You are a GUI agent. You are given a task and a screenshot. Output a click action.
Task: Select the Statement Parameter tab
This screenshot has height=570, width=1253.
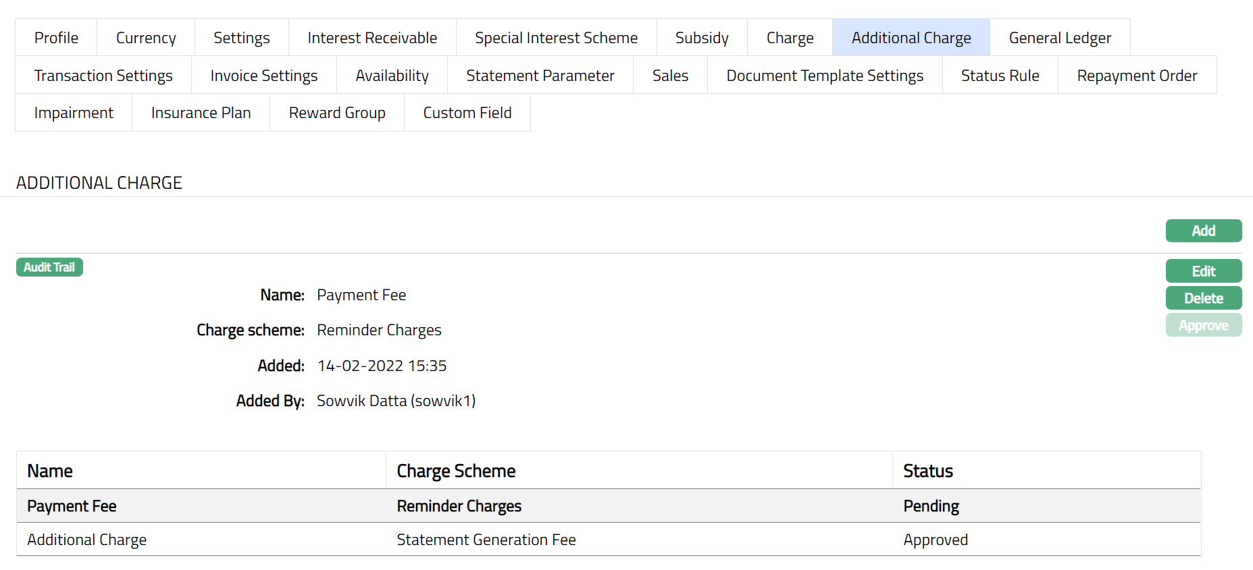[540, 76]
